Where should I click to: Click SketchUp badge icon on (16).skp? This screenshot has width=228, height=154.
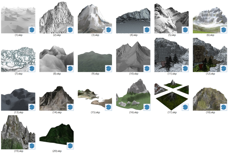point(147,107)
